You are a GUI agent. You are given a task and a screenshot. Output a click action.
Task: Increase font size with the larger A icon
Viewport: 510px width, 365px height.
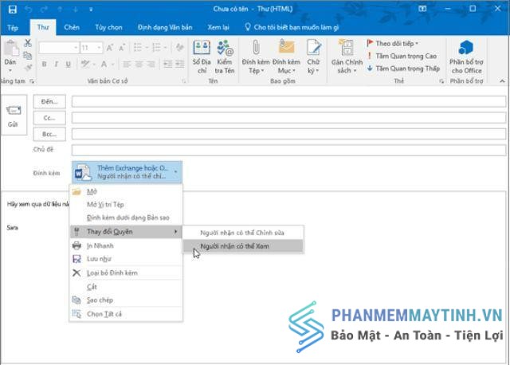point(109,48)
